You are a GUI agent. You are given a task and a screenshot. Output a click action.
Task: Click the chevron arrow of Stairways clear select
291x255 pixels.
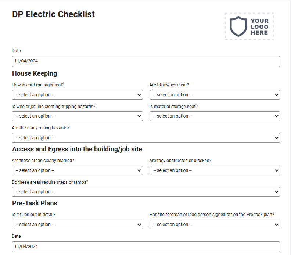[x=277, y=95]
